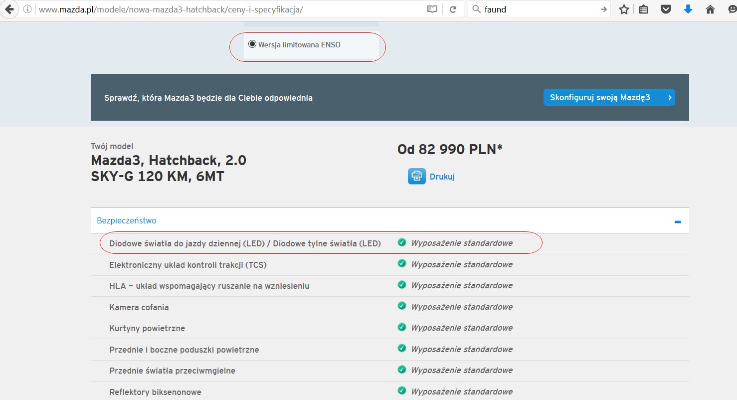Click green checkmark beside Reflektory biksenonowe
This screenshot has height=400, width=737.
pyautogui.click(x=401, y=391)
